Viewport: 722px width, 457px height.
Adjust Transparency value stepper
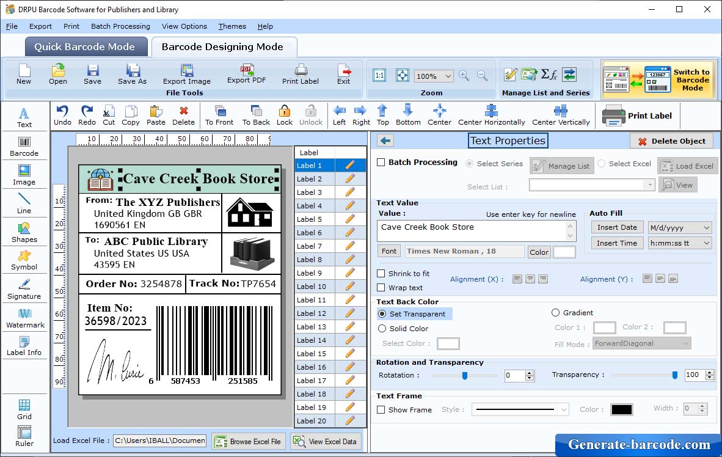(x=710, y=375)
